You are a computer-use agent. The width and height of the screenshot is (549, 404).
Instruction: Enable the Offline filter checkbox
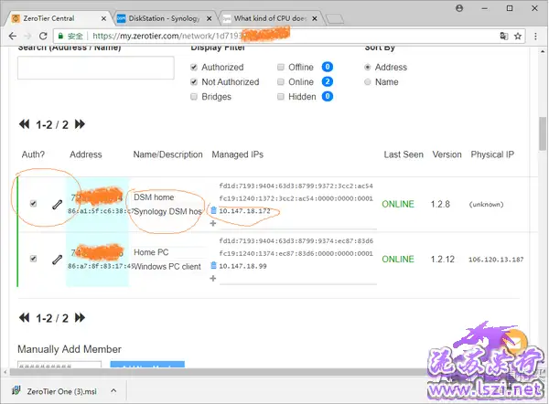point(281,67)
